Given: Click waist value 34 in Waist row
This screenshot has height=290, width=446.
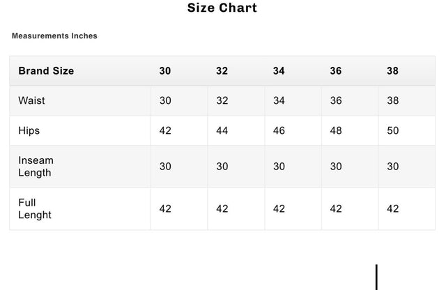Looking at the screenshot, I should pyautogui.click(x=279, y=101).
